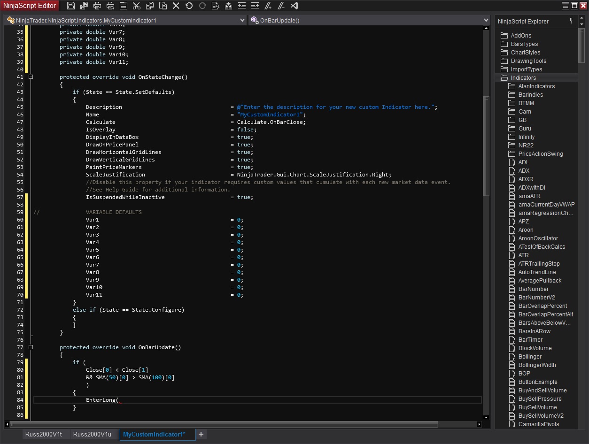Click the Close[0] < Close[1] condition

pos(117,370)
